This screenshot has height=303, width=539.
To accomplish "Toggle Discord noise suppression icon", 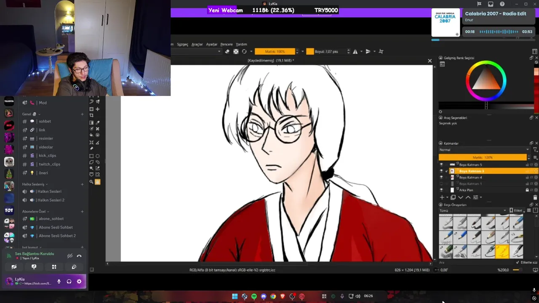I will (x=70, y=256).
